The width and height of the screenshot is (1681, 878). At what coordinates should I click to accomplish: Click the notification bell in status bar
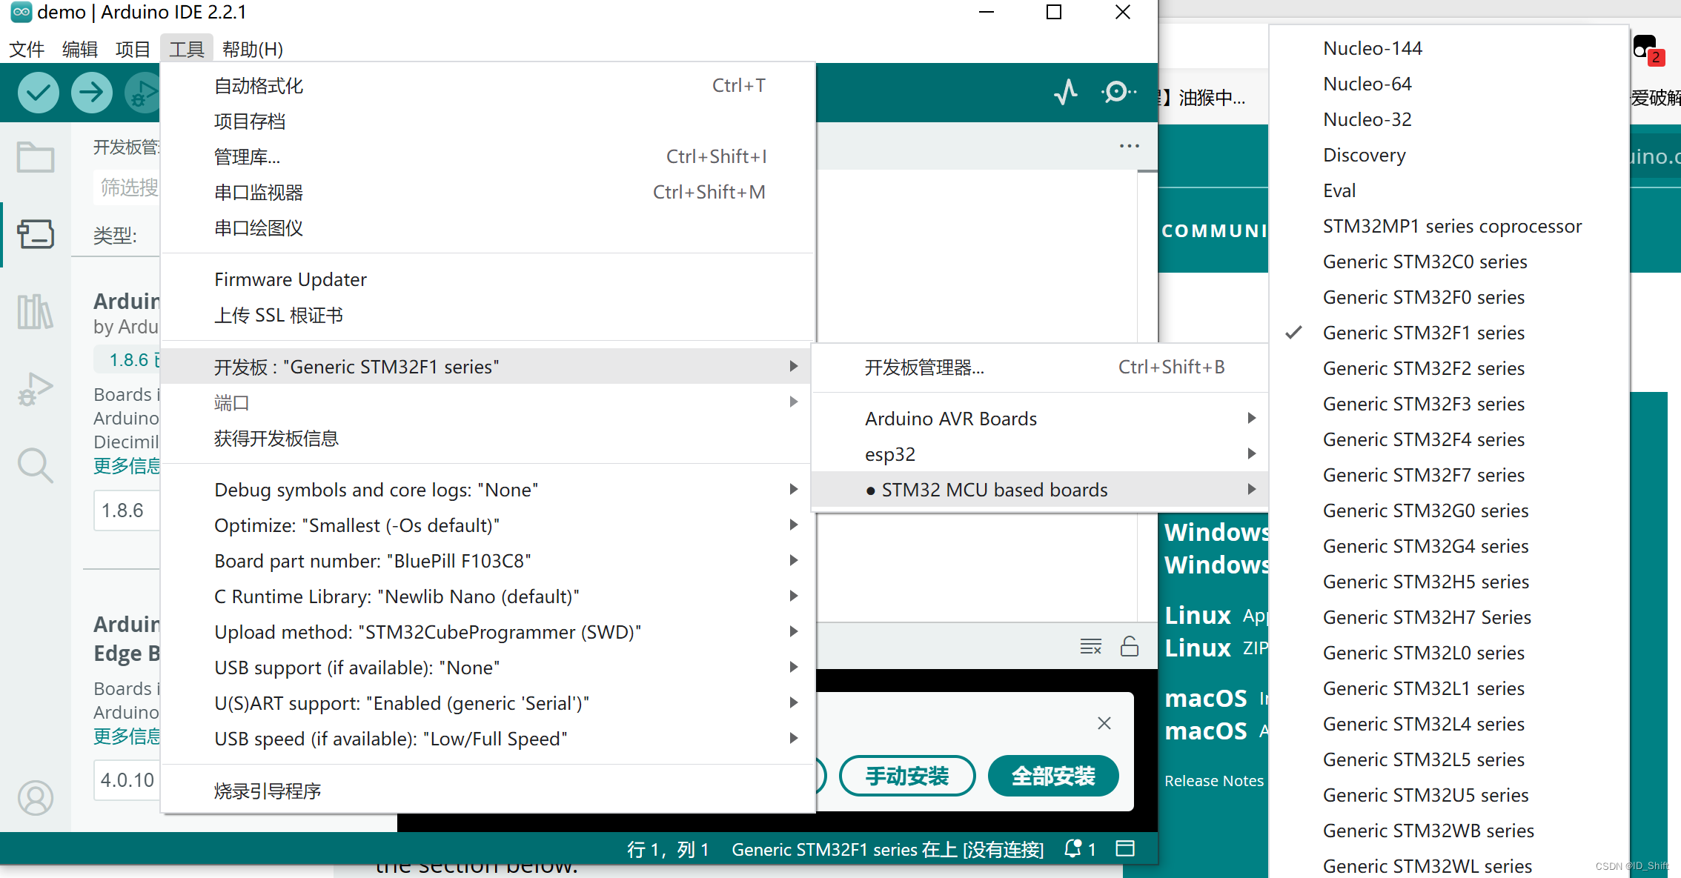coord(1072,849)
